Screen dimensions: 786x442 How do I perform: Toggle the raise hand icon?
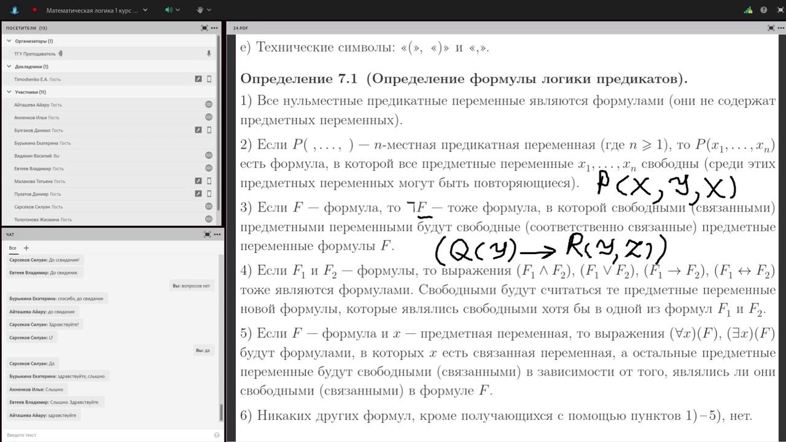pos(200,10)
